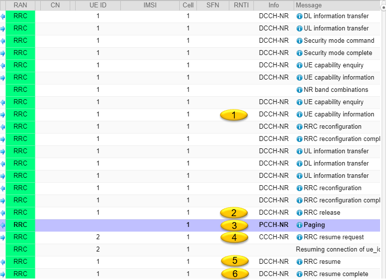Screen dimensions: 386x280
Task: Click the direction arrow on the Paging row
Action: click(3, 225)
